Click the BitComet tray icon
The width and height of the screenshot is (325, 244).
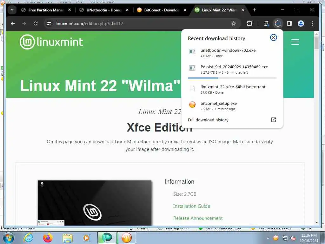coord(276,238)
